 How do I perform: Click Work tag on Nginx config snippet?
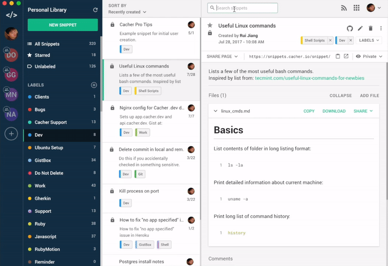click(x=142, y=133)
